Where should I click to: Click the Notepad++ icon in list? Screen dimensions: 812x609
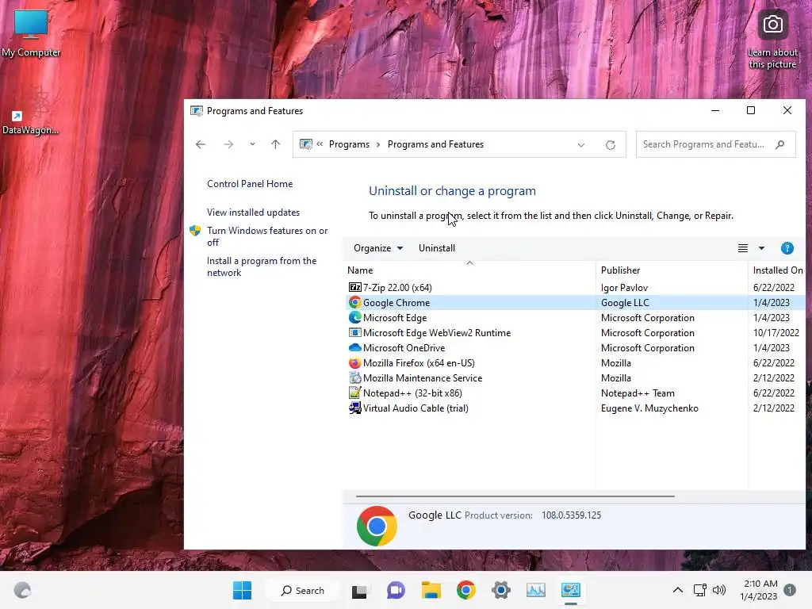point(354,393)
